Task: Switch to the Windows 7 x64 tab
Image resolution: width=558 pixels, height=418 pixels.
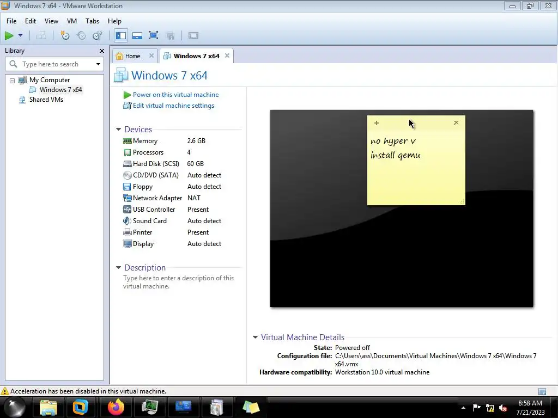Action: pyautogui.click(x=196, y=56)
